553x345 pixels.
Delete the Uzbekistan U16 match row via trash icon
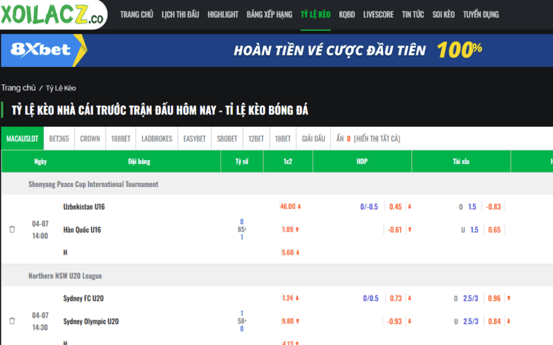click(x=12, y=229)
